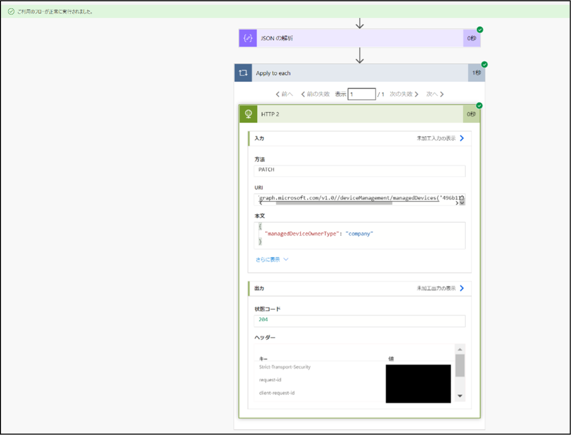This screenshot has height=435, width=571.
Task: Click the Strict-Transport-Security header row
Action: [285, 367]
